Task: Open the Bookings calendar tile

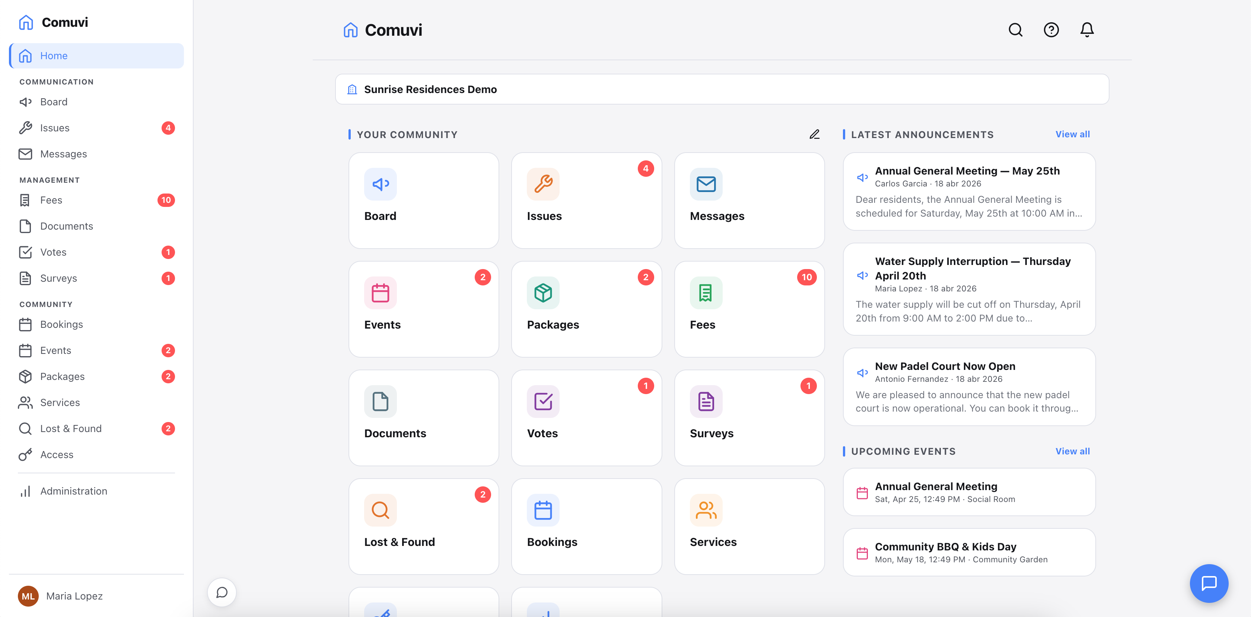Action: point(586,527)
